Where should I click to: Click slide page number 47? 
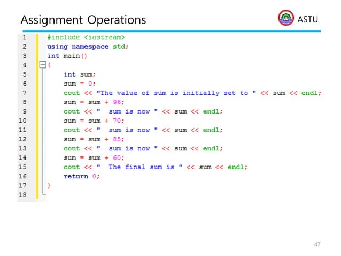[x=317, y=244]
